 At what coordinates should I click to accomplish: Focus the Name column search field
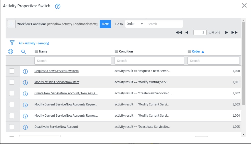pyautogui.click(x=73, y=61)
